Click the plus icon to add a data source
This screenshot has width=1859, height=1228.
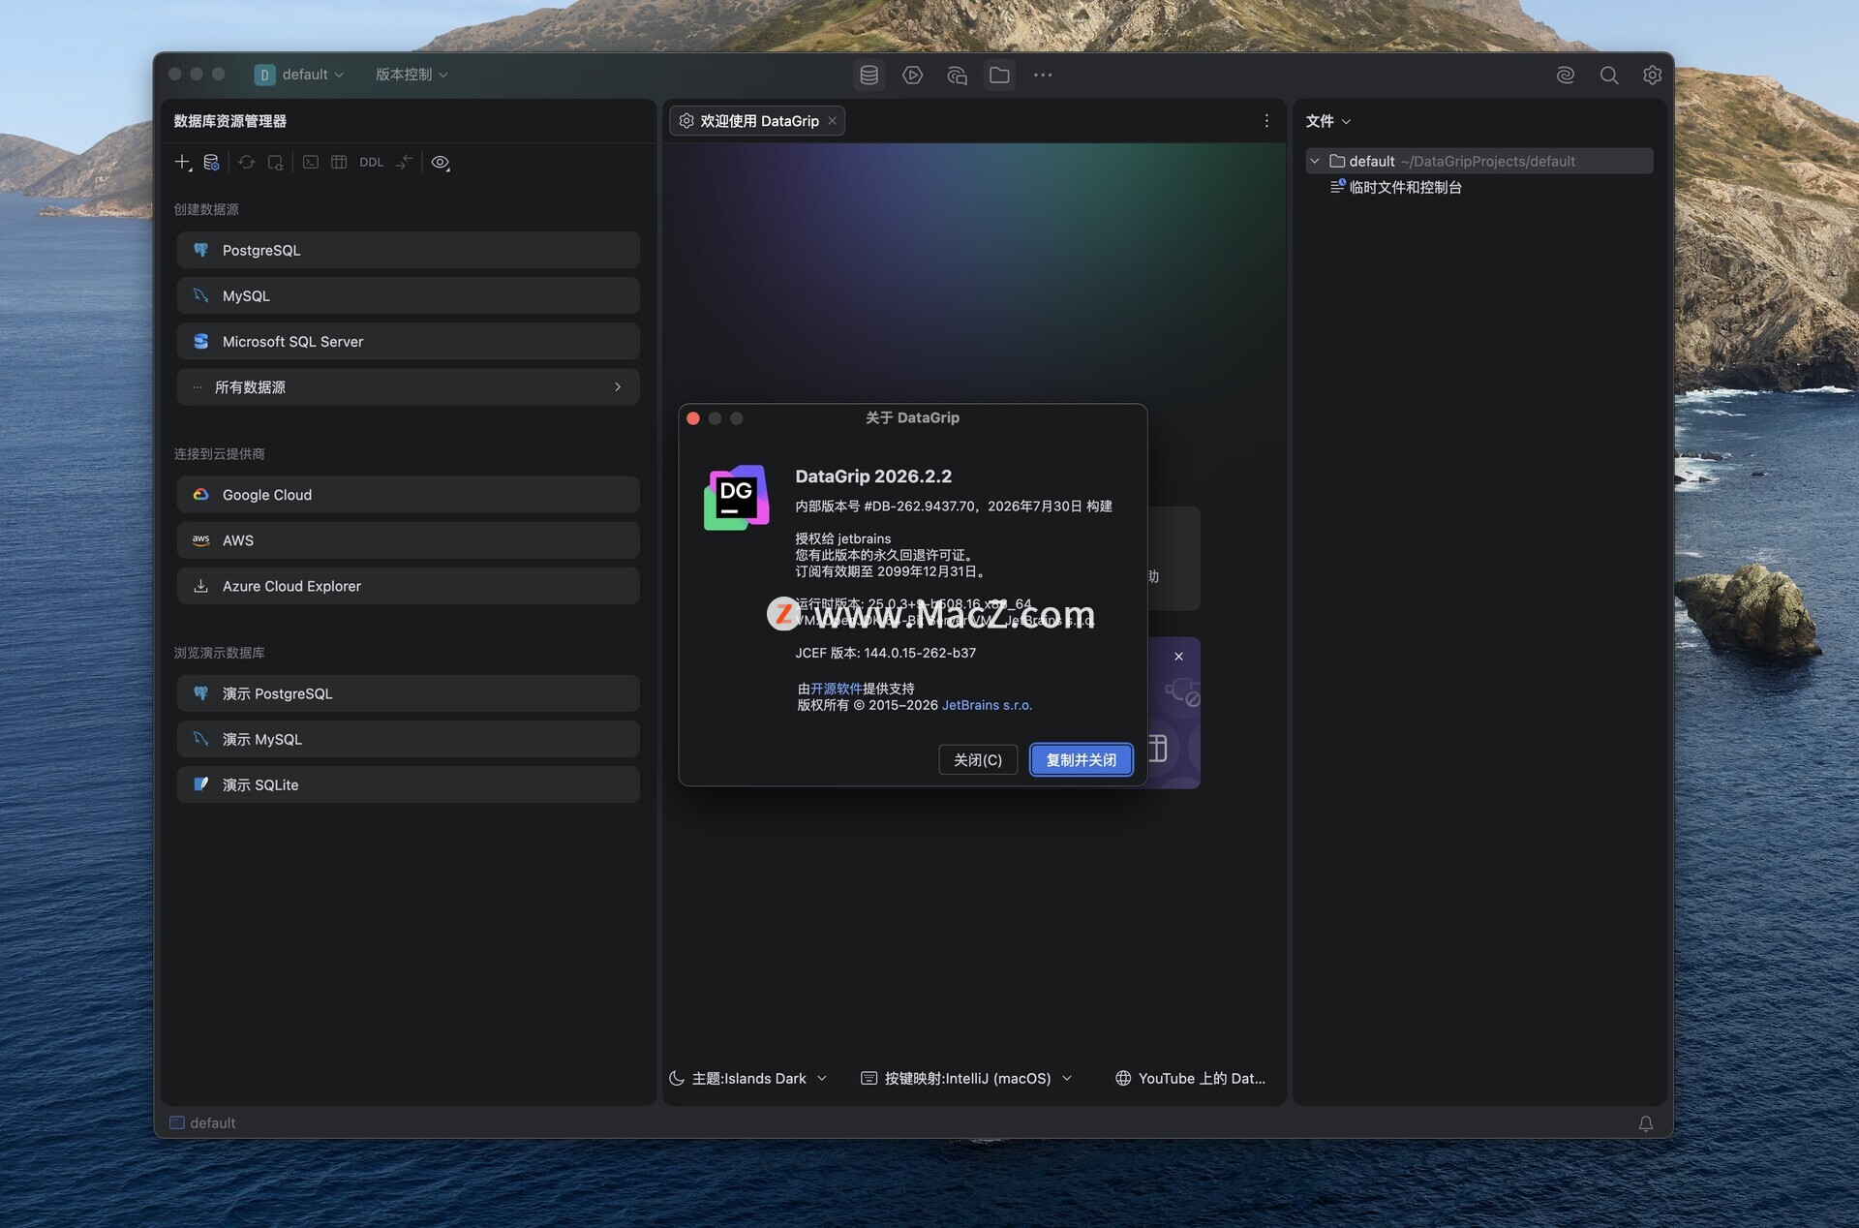(183, 162)
